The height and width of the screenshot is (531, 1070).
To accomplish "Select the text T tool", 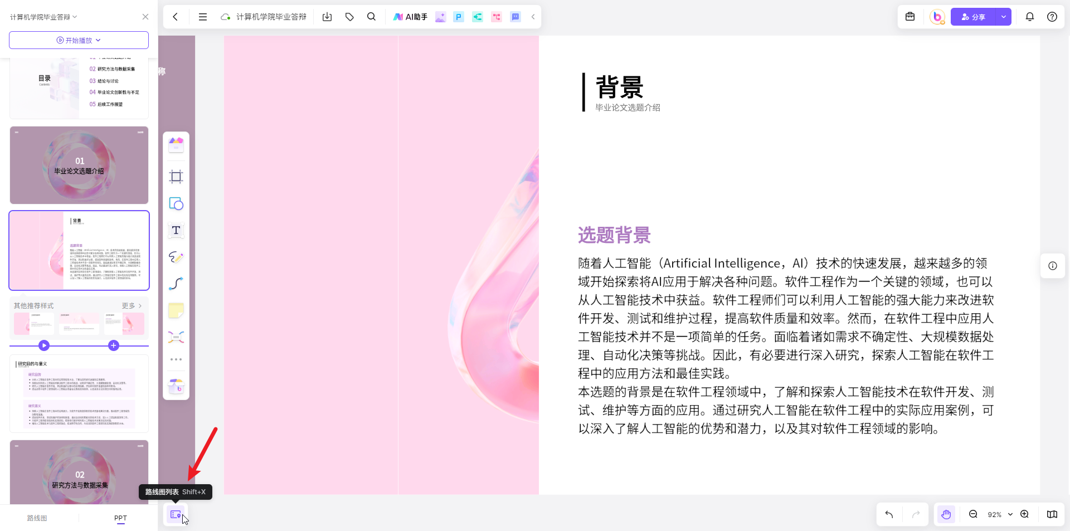I will pos(176,230).
